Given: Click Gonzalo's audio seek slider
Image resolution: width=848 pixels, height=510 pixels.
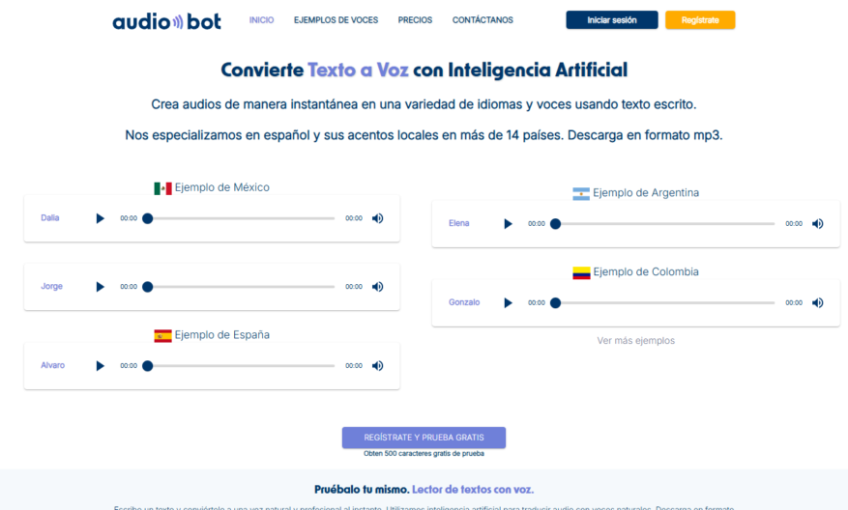Looking at the screenshot, I should [662, 303].
